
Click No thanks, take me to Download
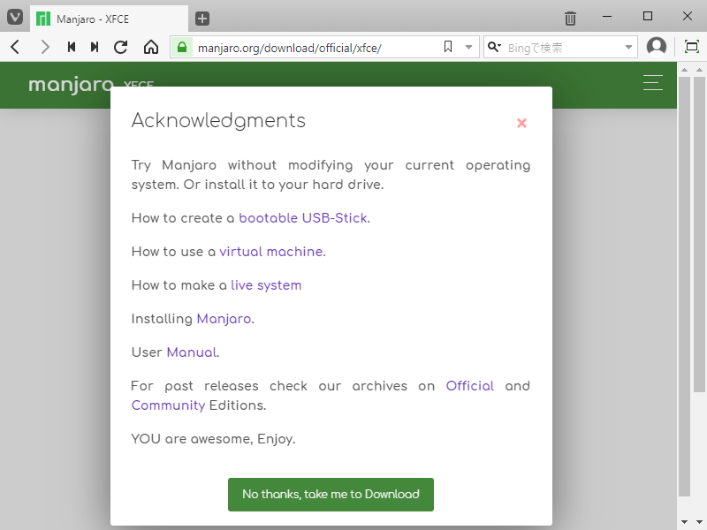click(x=331, y=495)
